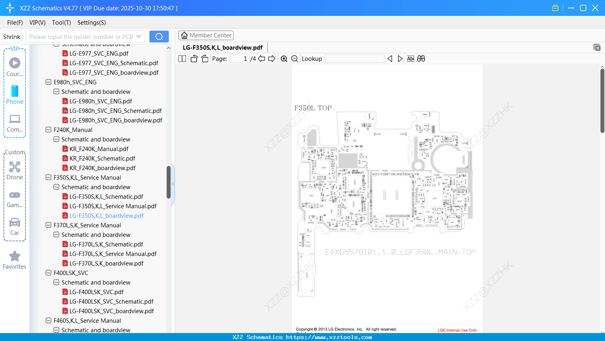Open KR_F240K_Manual.pdf
Viewport: 605px width, 341px height.
point(99,149)
